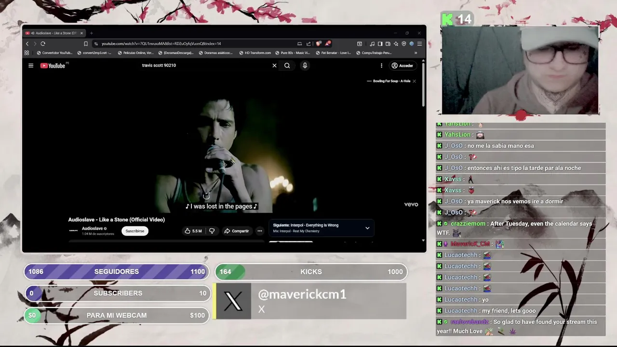Click the video title Audioslave - Like a Stone
Screen dimensions: 617x347
(x=116, y=219)
